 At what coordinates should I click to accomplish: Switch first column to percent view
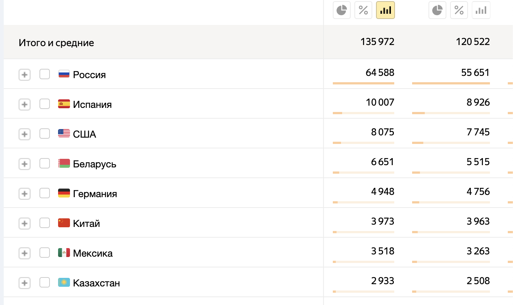(x=363, y=10)
